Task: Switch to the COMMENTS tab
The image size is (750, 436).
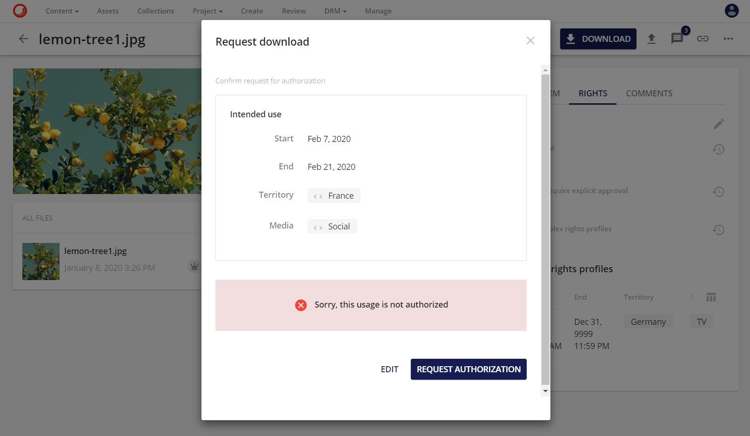Action: (649, 93)
